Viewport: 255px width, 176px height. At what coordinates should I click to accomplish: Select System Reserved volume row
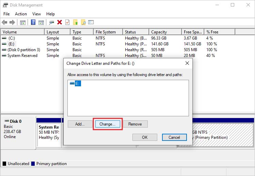coord(22,56)
